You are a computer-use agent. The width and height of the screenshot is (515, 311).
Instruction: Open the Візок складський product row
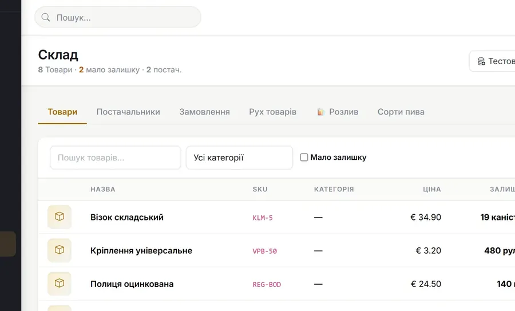click(x=276, y=217)
